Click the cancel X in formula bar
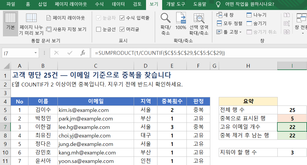 [56, 53]
